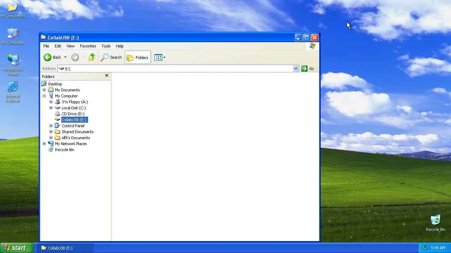The height and width of the screenshot is (253, 451).
Task: Expand the Control Panel tree node
Action: [x=51, y=126]
